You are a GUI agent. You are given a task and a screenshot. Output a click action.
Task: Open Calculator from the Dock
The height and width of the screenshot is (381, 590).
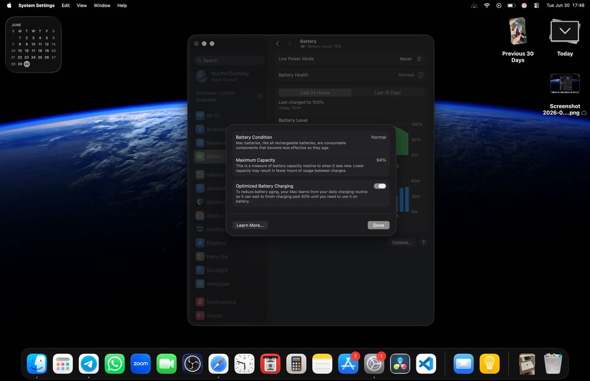(297, 364)
